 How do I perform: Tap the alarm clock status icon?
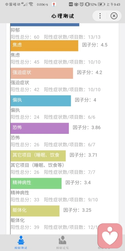point(82,4)
